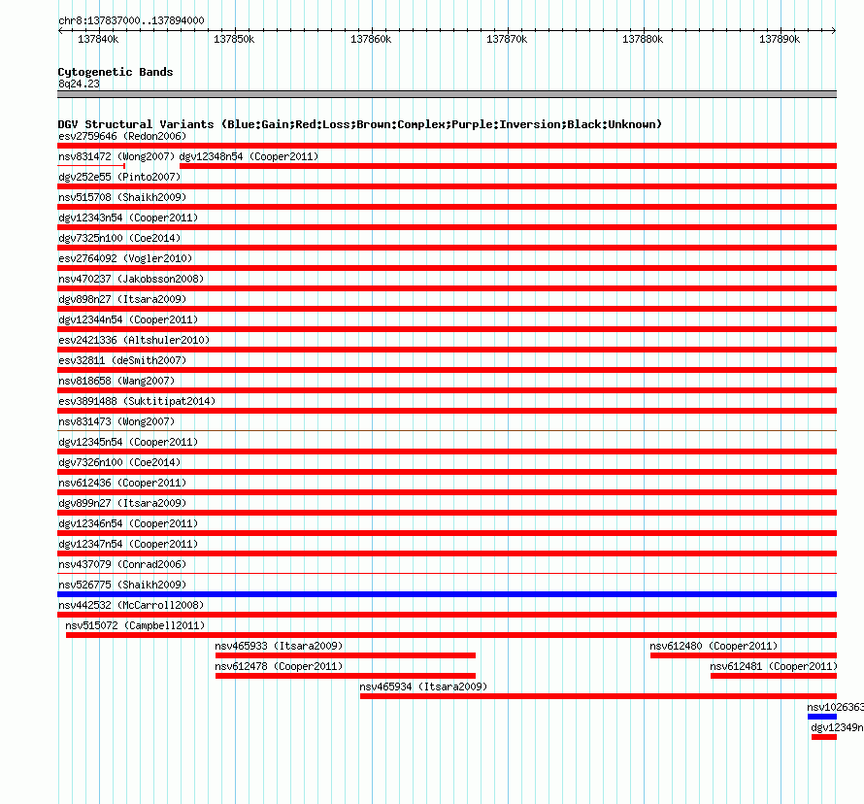Open nsv612481 (Cooper2011) label
This screenshot has height=804, width=864.
[x=774, y=666]
